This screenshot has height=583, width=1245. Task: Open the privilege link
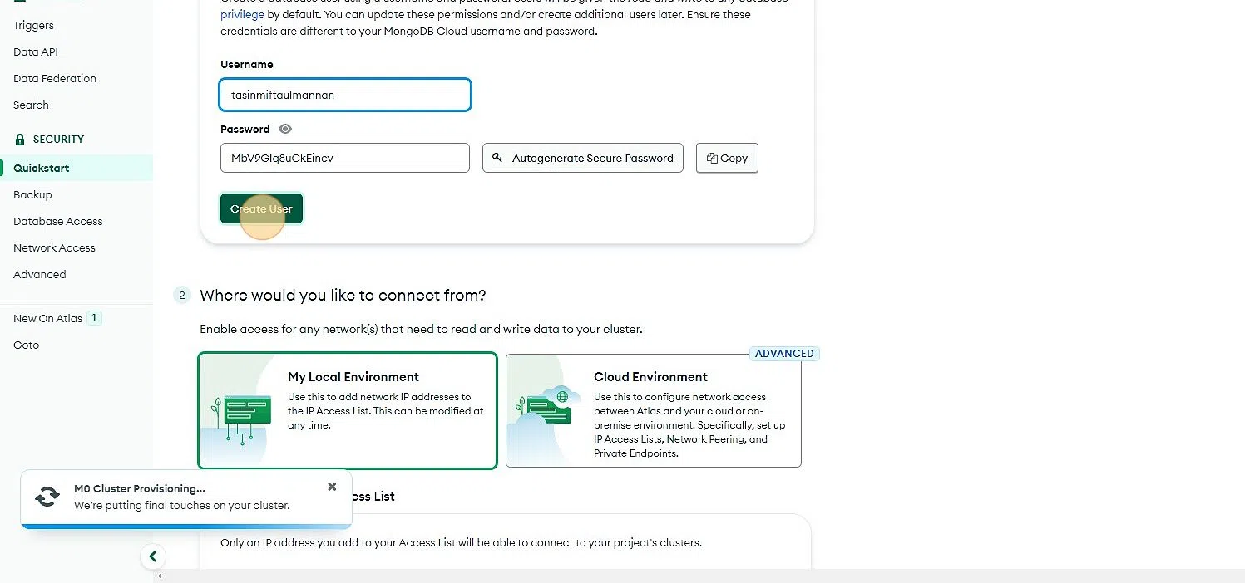click(x=242, y=14)
